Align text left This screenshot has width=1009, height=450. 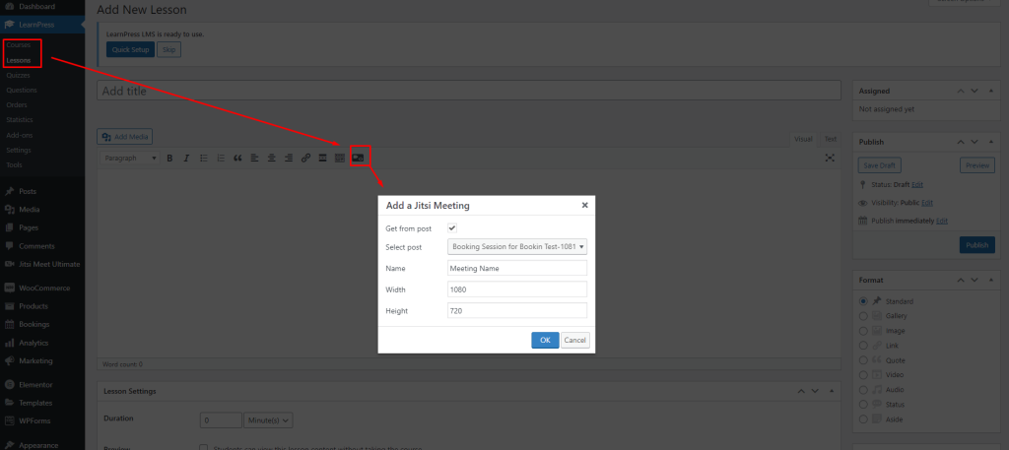coord(255,159)
